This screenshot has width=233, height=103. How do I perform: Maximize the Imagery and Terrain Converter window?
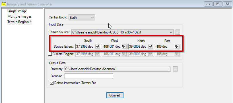pyautogui.click(x=218, y=4)
